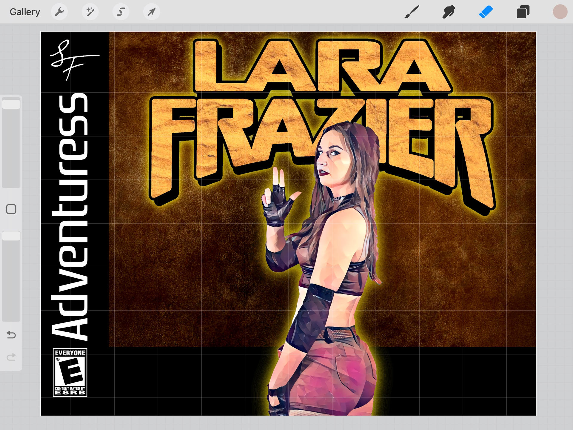This screenshot has height=430, width=573.
Task: Open the Adjustments magic wand menu
Action: 90,12
